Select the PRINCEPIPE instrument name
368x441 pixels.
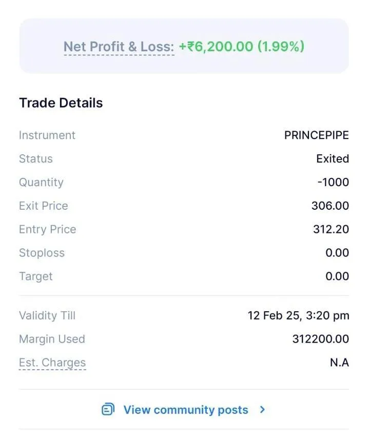[317, 135]
